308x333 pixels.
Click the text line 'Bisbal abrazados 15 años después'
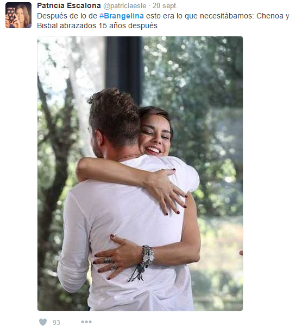97,25
